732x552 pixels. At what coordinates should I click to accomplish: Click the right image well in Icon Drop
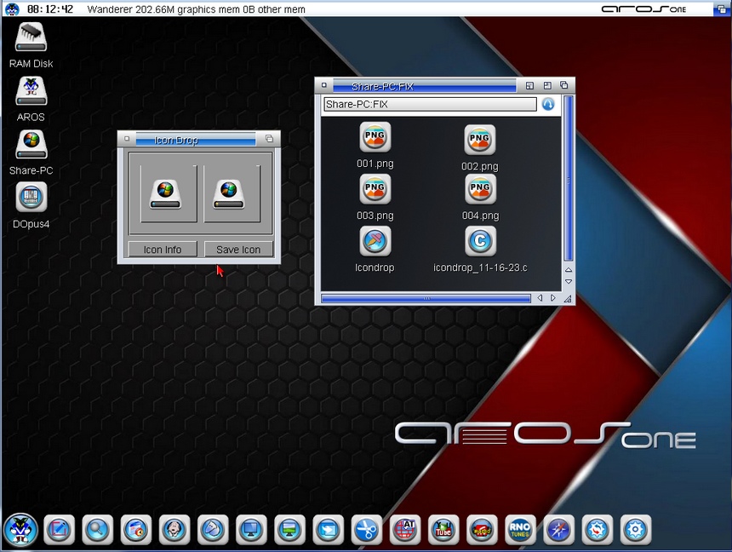point(230,193)
